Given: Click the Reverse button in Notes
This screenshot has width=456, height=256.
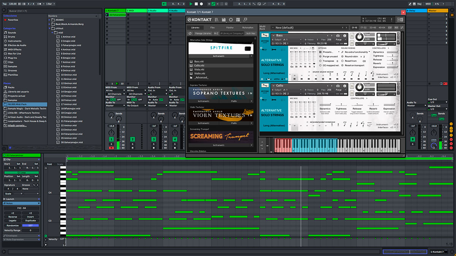Looking at the screenshot, I should point(13,217).
